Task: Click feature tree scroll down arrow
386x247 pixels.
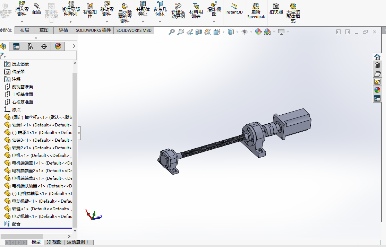Action: click(x=75, y=231)
